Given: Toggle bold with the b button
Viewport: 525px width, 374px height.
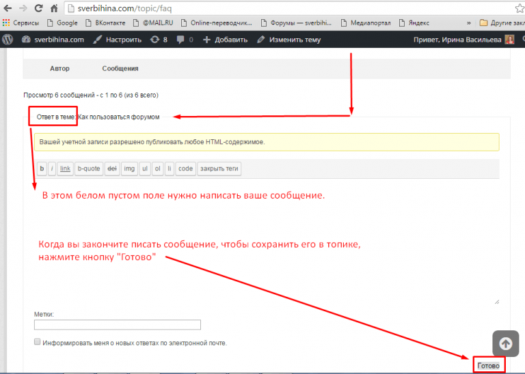Looking at the screenshot, I should point(42,169).
